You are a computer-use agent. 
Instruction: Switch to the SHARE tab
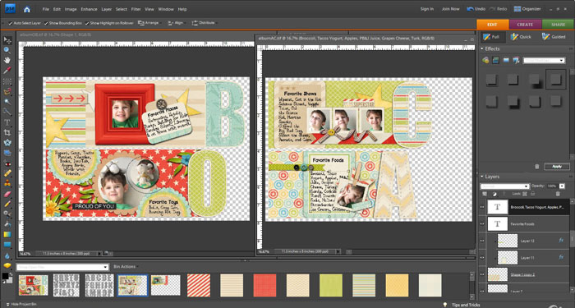558,25
